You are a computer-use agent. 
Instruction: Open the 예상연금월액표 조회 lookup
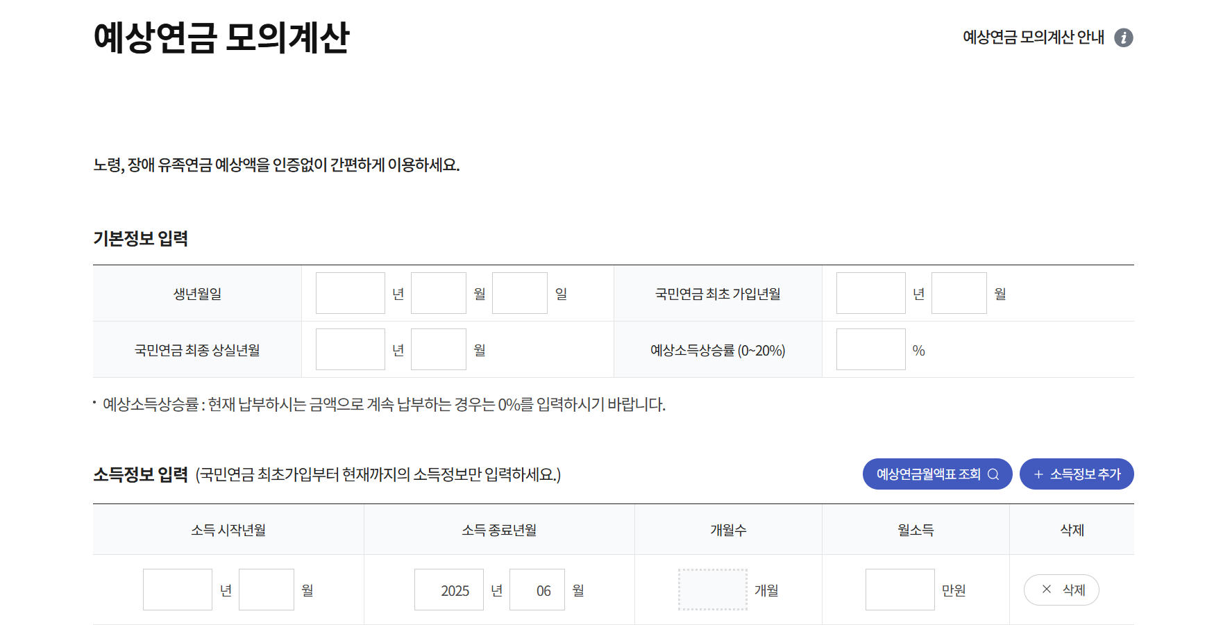coord(937,474)
